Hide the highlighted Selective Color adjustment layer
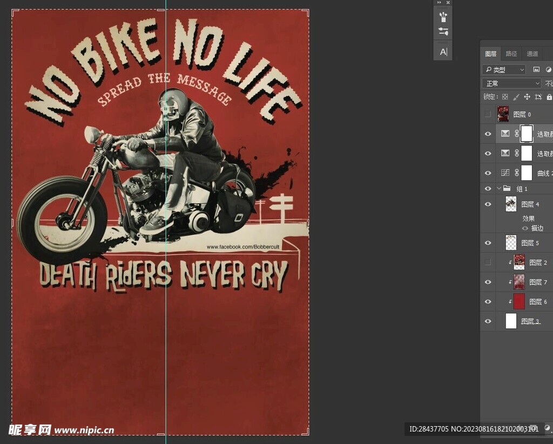Screen dimensions: 553x444 pos(488,134)
